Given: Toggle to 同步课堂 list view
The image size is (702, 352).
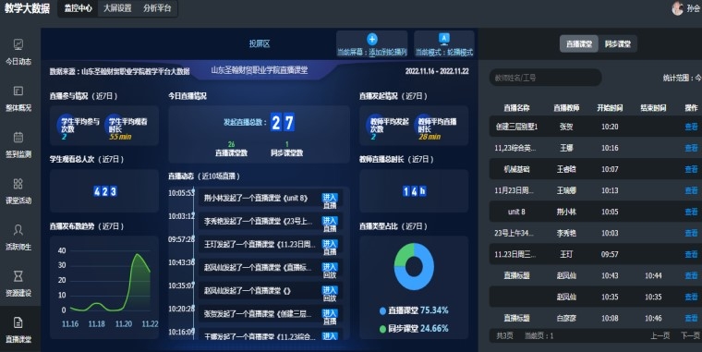Looking at the screenshot, I should click(618, 44).
